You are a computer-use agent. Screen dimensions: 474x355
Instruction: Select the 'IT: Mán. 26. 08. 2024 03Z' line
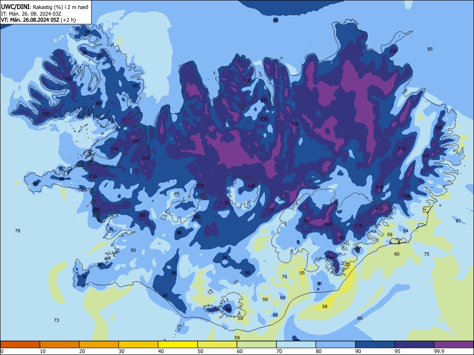pos(31,14)
